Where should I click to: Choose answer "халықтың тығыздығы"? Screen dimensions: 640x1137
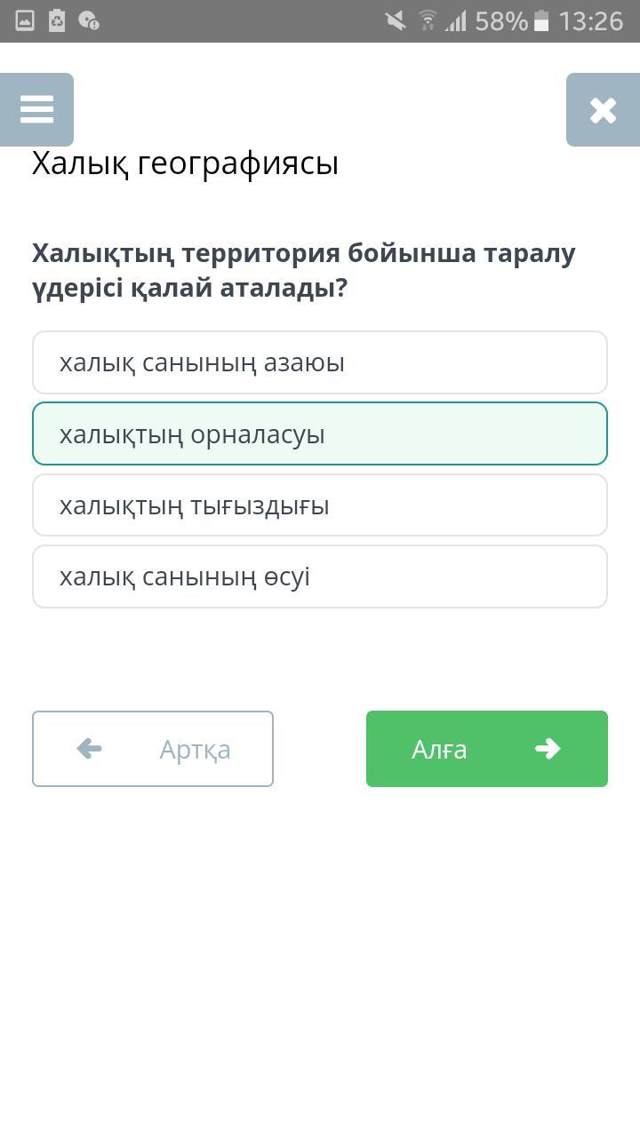click(x=320, y=505)
